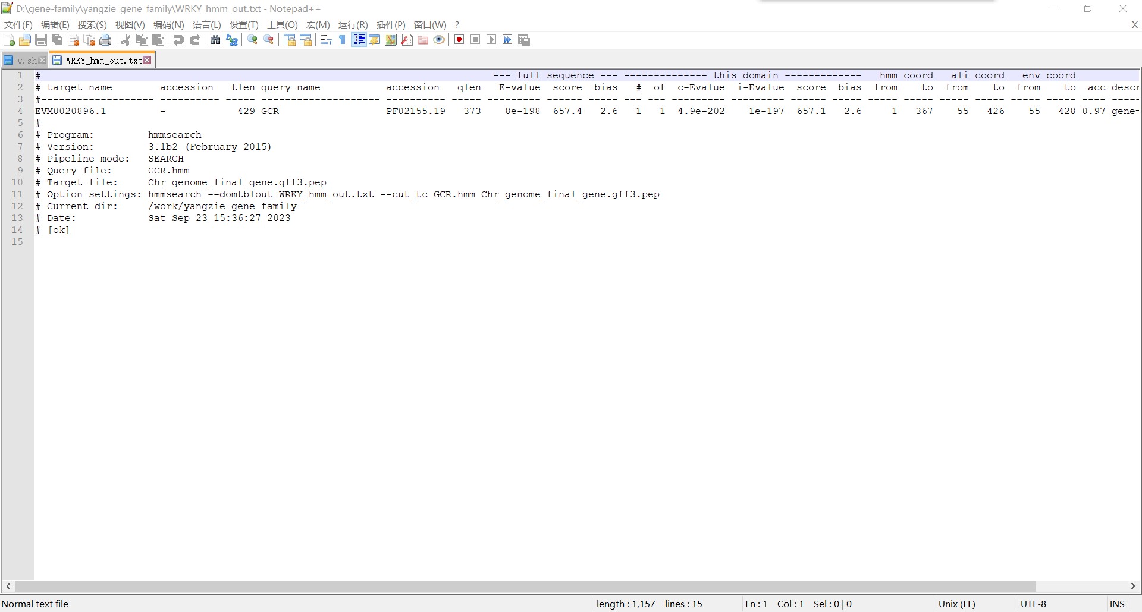This screenshot has height=612, width=1142.
Task: Click the GCR.hmm query file text
Action: pyautogui.click(x=169, y=171)
